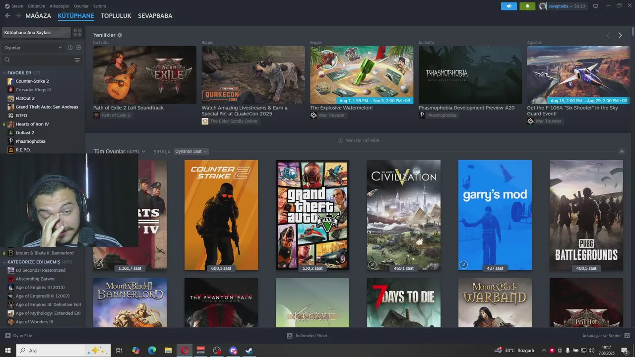Viewport: 635px width, 357px height.
Task: Expand the Tüm Oyunlar shelf dropdown
Action: (x=143, y=151)
